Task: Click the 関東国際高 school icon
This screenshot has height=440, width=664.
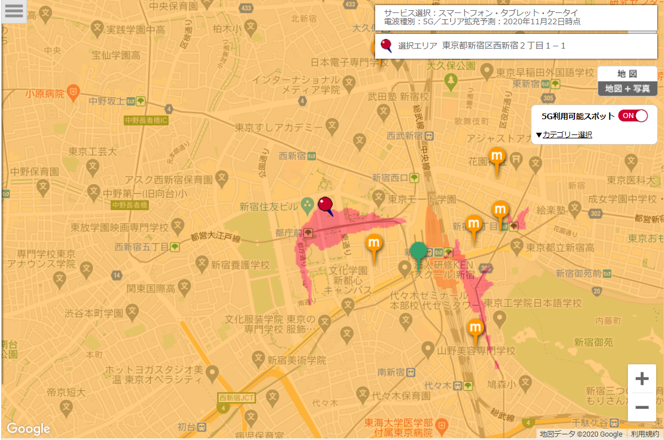Action: pyautogui.click(x=184, y=288)
